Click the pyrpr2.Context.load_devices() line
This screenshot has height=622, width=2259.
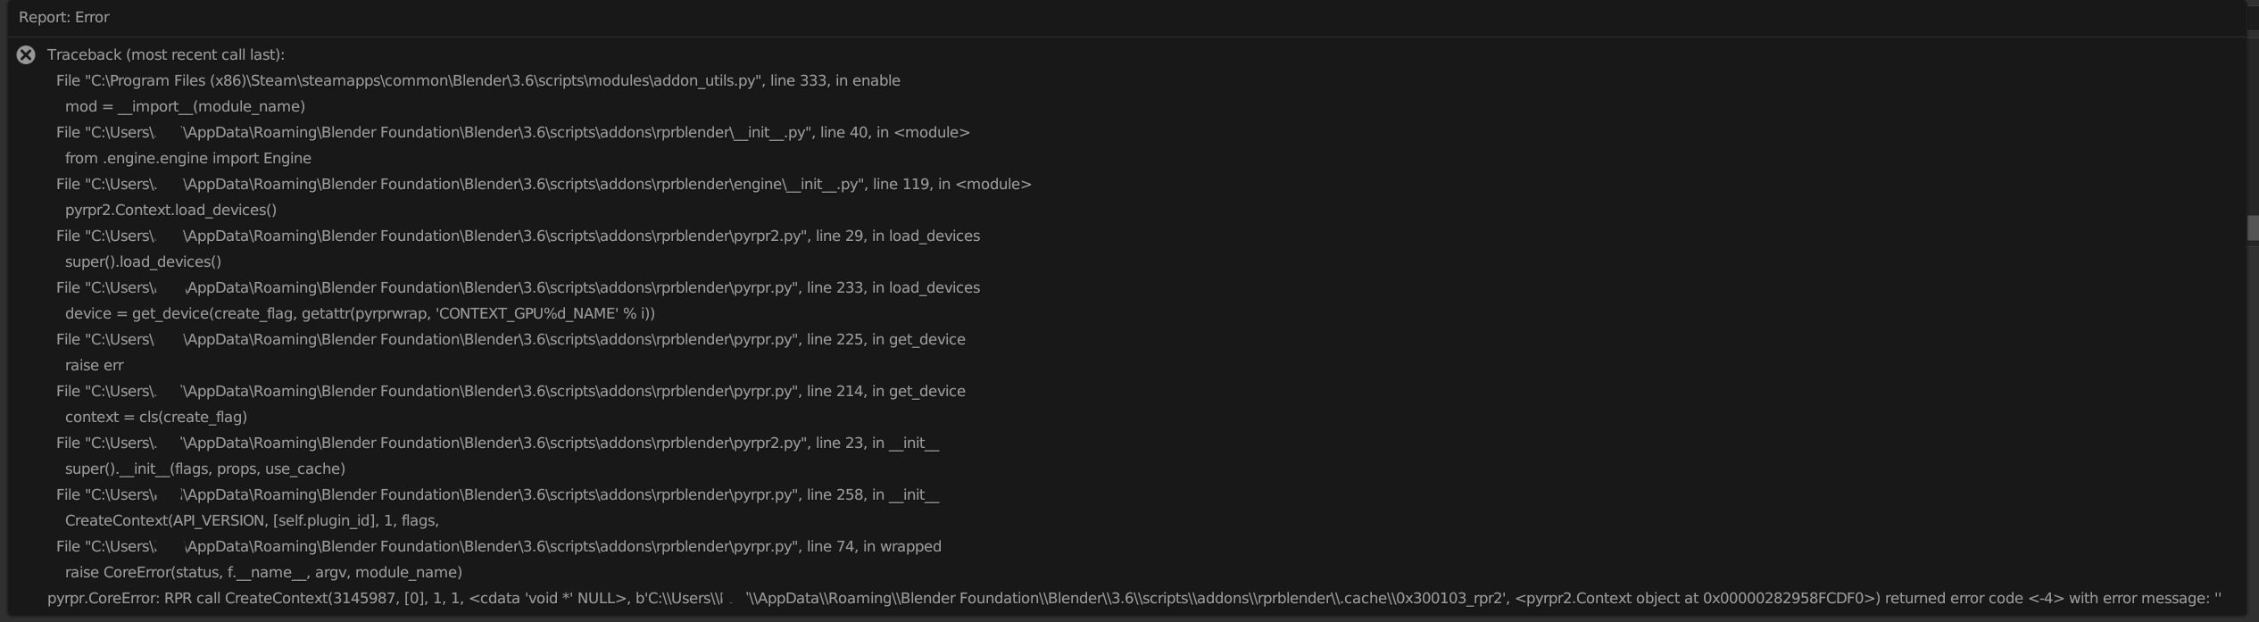click(x=170, y=209)
